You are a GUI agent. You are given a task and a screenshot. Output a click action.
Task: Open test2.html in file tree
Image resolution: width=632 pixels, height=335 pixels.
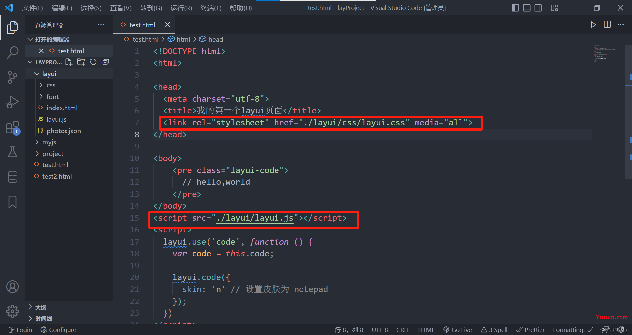click(x=69, y=176)
